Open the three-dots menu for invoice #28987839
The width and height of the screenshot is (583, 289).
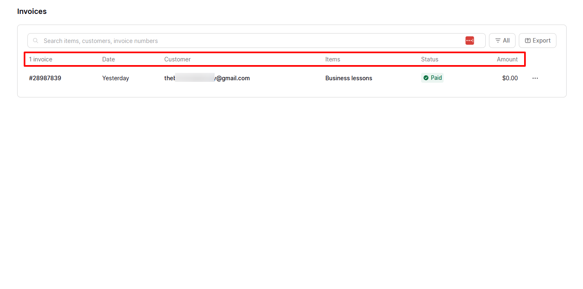click(535, 78)
